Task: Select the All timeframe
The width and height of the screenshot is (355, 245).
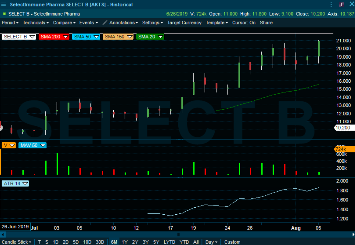Action: [x=196, y=242]
